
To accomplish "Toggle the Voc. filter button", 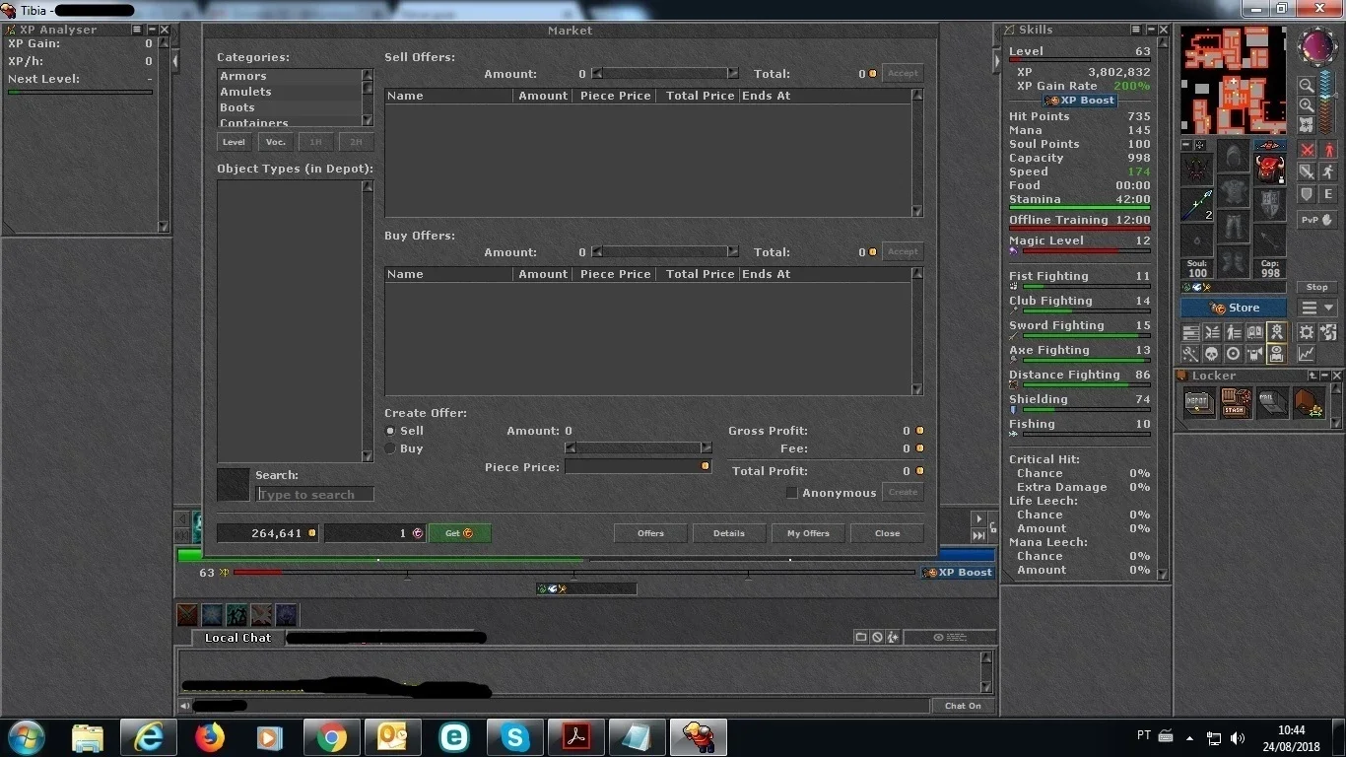I will point(276,142).
